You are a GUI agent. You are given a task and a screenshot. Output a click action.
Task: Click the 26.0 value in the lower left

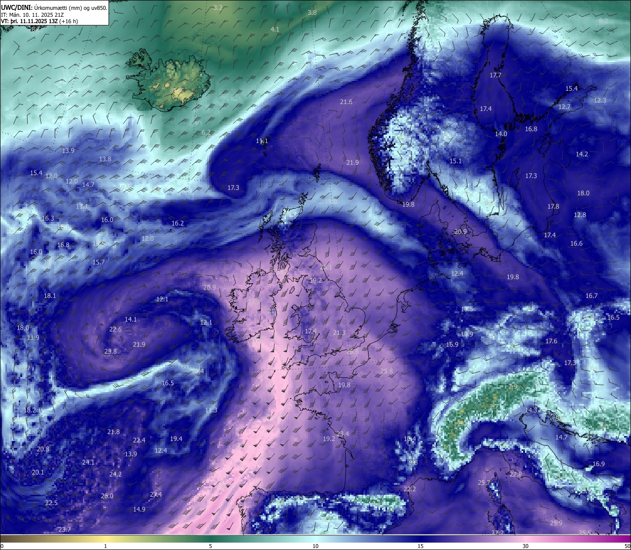(107, 496)
